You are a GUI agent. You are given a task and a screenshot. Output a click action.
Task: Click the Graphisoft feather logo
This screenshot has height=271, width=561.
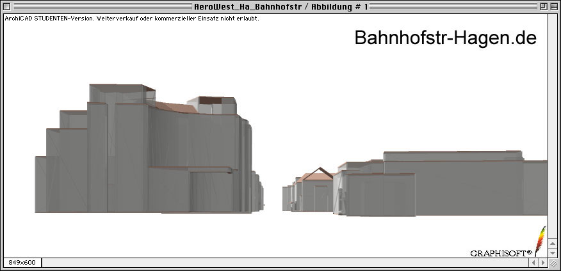(x=540, y=241)
